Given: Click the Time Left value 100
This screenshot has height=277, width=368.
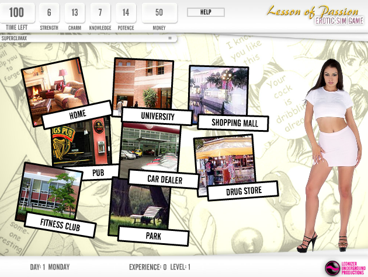Looking at the screenshot, I should point(17,12).
